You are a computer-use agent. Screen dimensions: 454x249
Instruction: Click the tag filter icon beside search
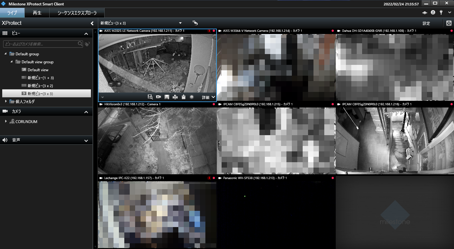(x=87, y=44)
